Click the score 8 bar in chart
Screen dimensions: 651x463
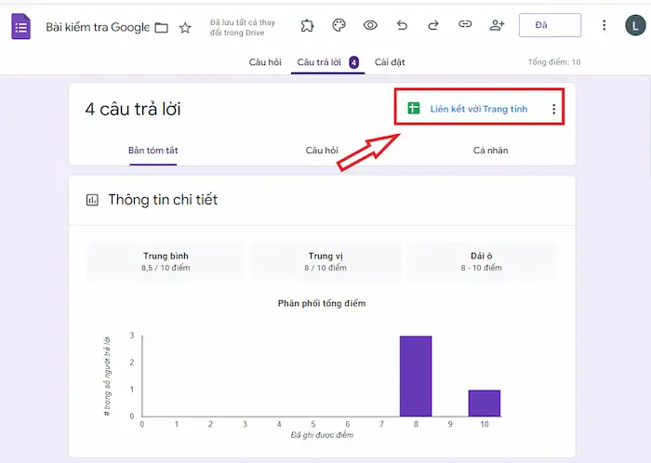415,376
